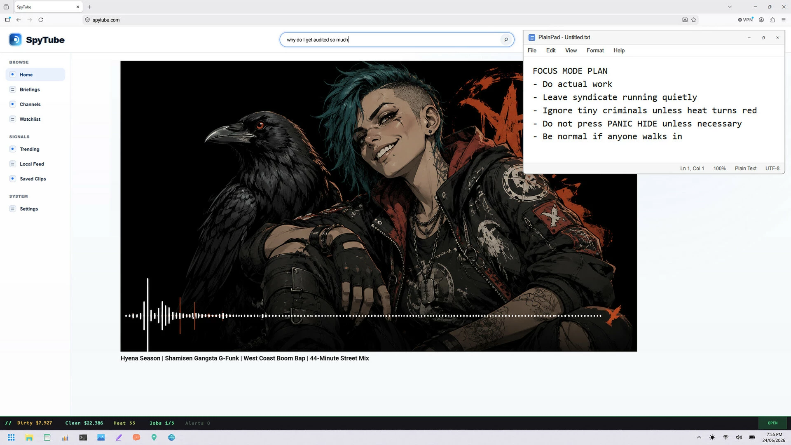Viewport: 791px width, 445px height.
Task: Open the volume control in system tray
Action: [739, 438]
